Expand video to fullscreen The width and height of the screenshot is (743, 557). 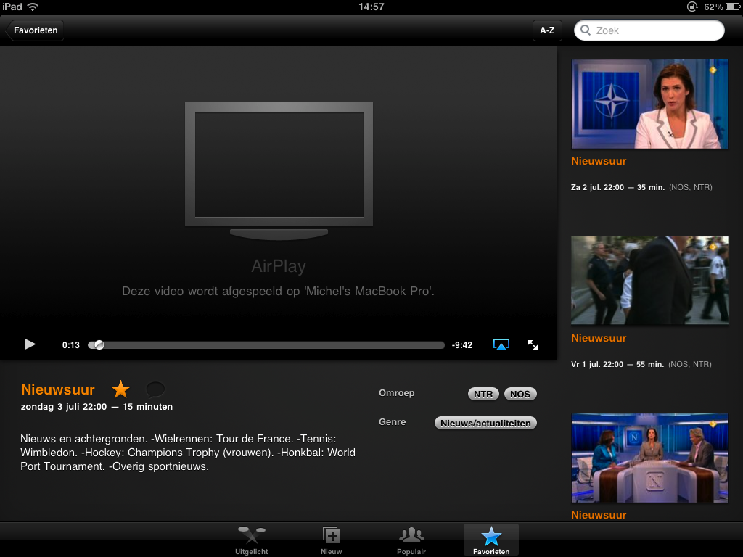pyautogui.click(x=533, y=344)
